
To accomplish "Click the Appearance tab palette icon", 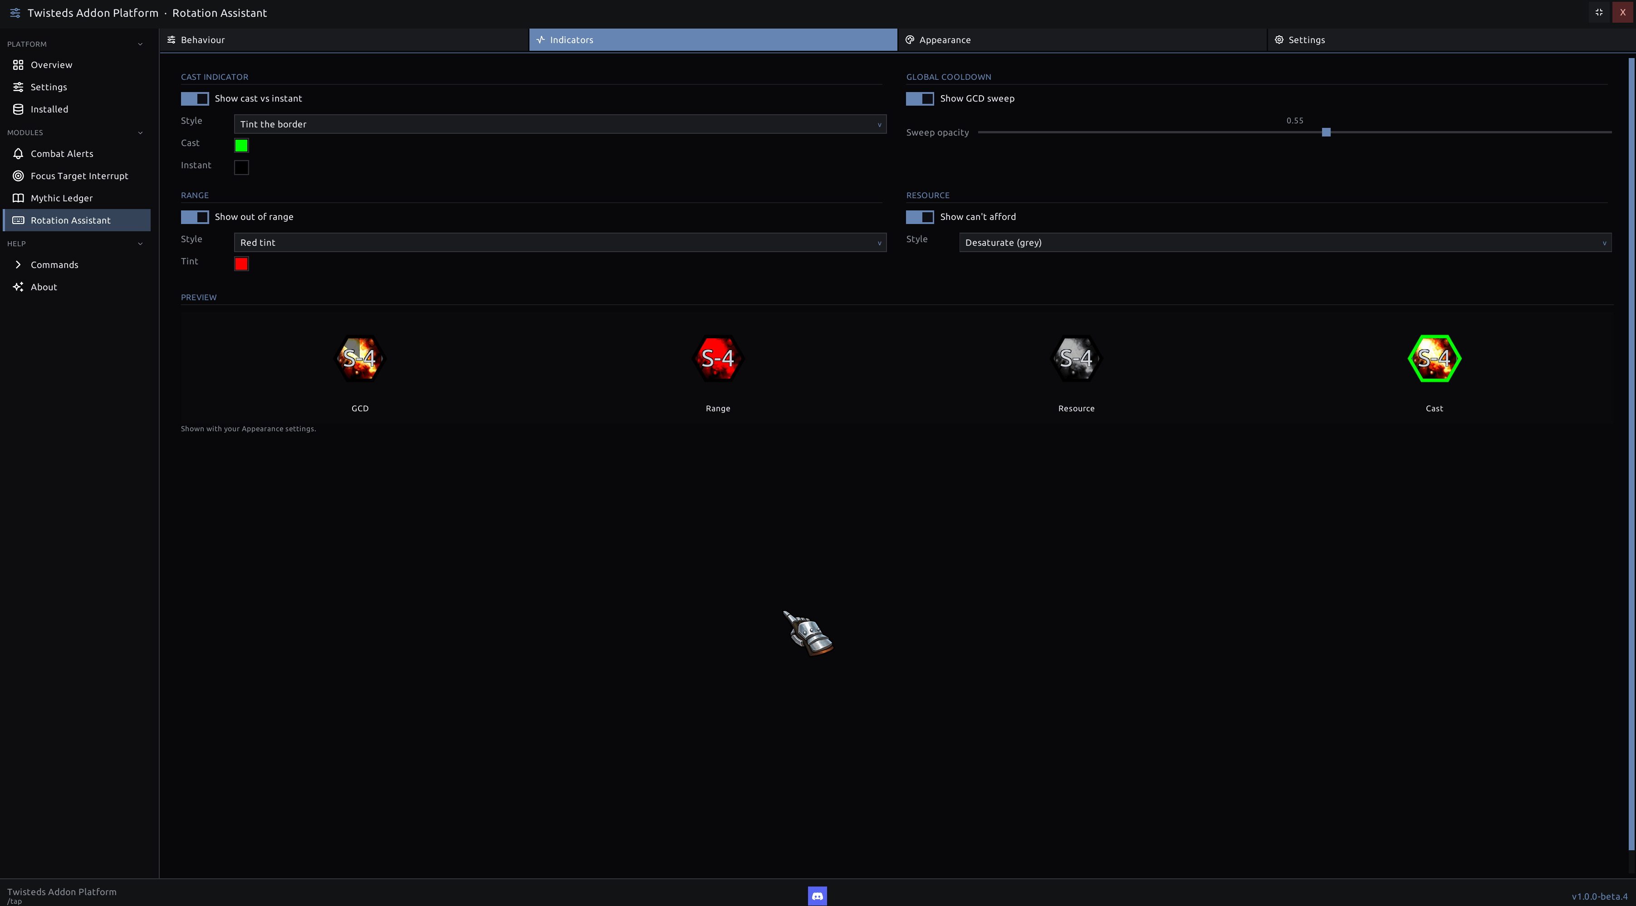I will click(x=910, y=39).
